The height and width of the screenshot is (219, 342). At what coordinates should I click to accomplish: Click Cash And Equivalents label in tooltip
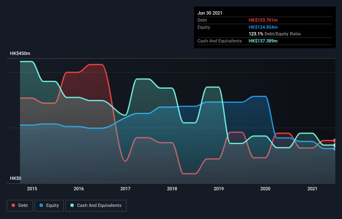[x=220, y=41]
